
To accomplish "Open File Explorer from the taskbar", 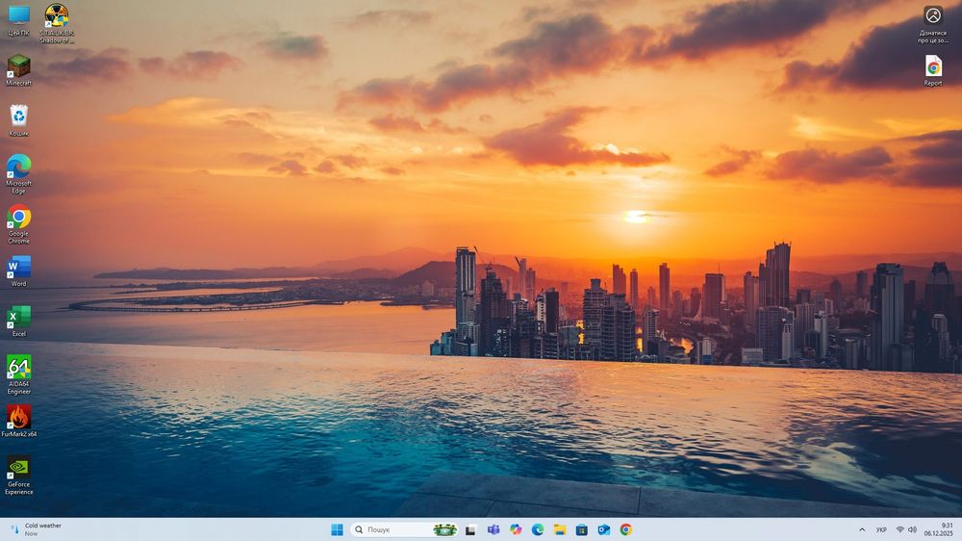I will click(560, 529).
